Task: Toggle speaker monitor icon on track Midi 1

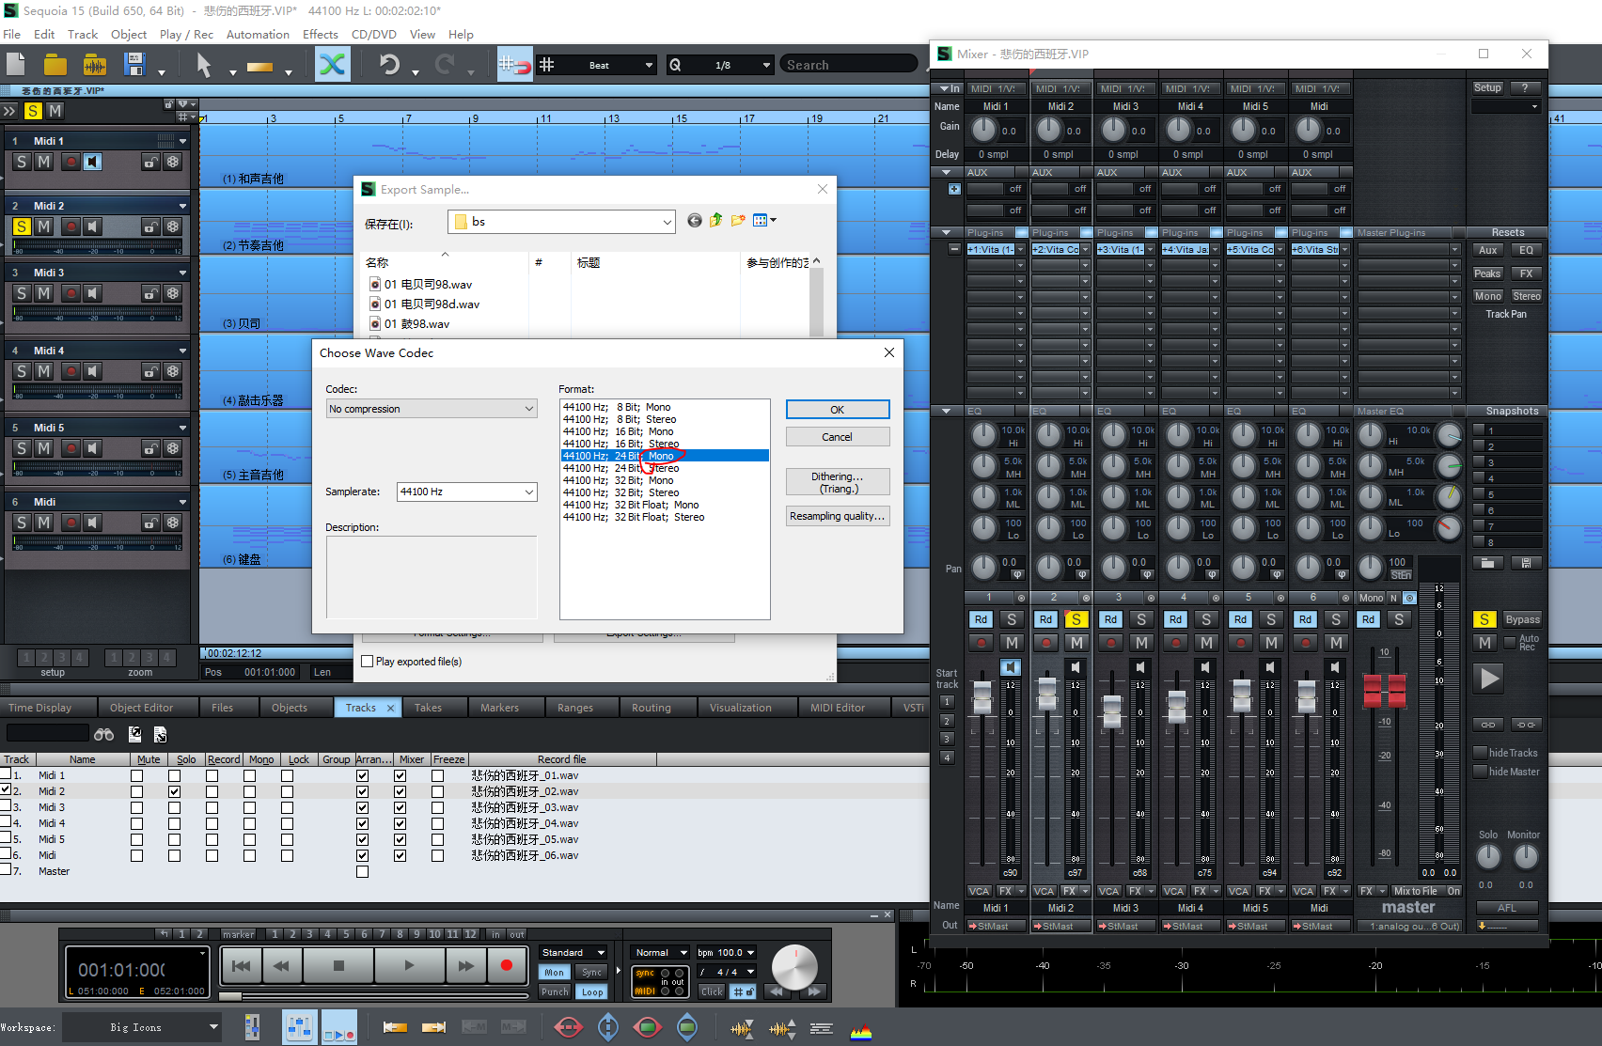Action: (92, 162)
